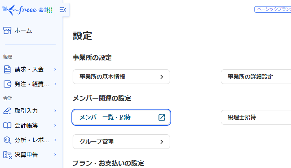Image resolution: width=291 pixels, height=168 pixels.
Task: Click the analysis and reports chart icon
Action: click(7, 140)
